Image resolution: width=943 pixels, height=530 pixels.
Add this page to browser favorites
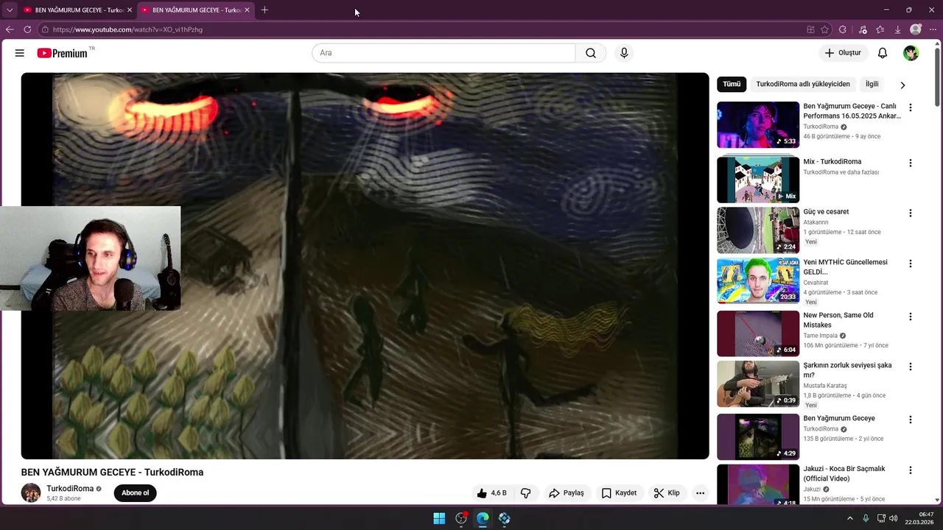825,29
